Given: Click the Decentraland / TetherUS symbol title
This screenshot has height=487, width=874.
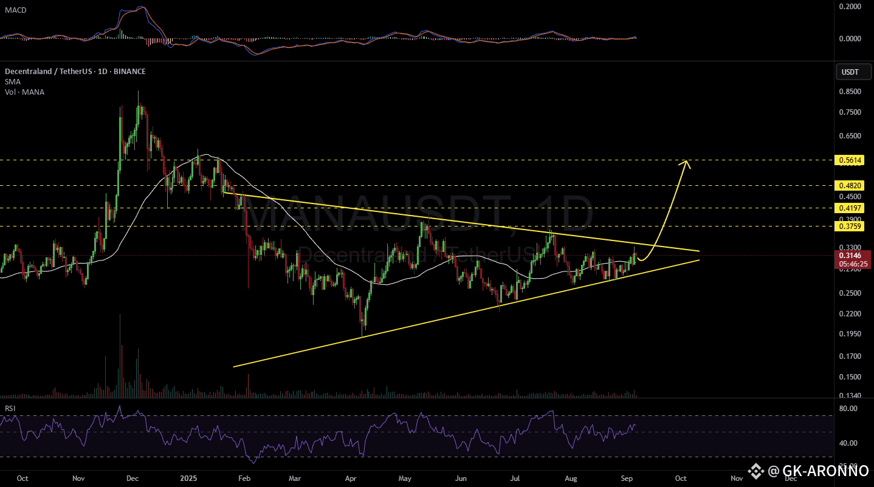Looking at the screenshot, I should click(75, 71).
